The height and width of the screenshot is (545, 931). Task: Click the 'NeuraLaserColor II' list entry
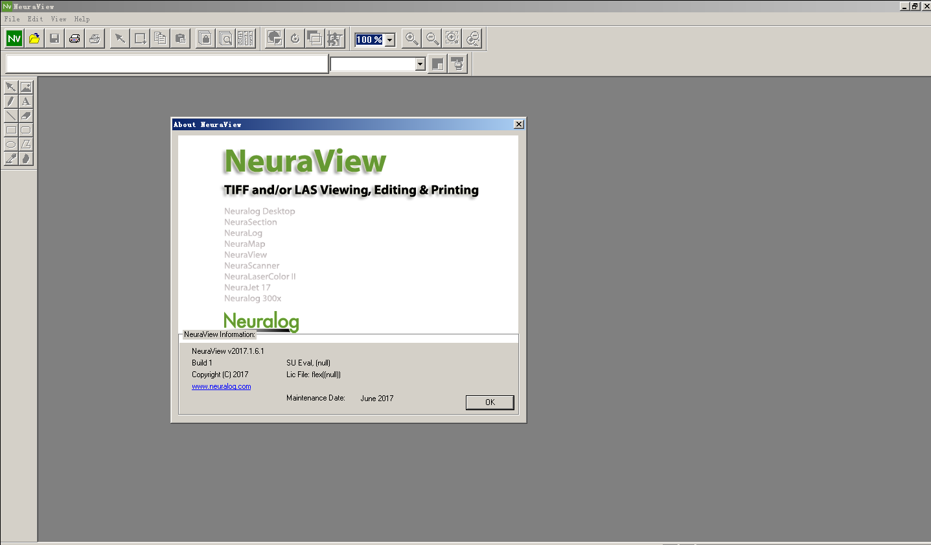pyautogui.click(x=260, y=277)
